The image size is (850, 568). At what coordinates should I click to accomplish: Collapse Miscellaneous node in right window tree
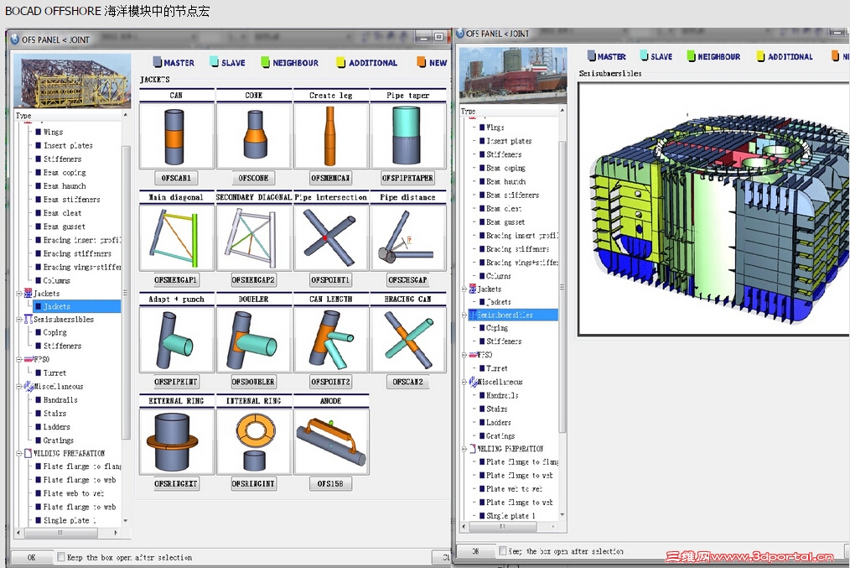pos(464,382)
